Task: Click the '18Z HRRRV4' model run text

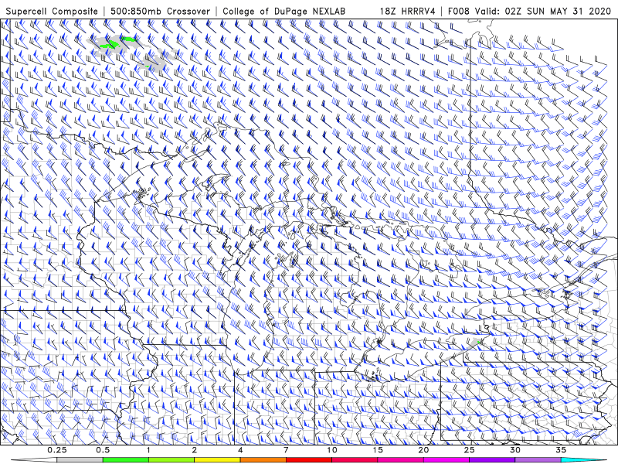Action: [x=408, y=11]
